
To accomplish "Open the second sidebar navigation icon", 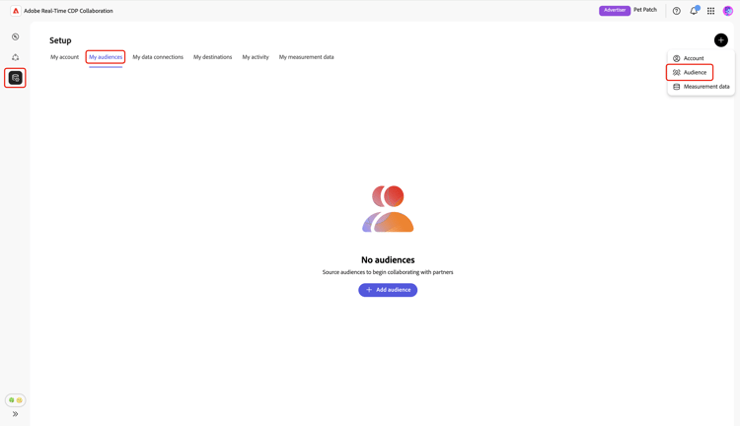I will point(16,57).
